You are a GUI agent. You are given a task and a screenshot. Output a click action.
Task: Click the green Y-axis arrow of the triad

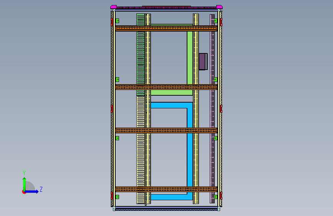(x=25, y=184)
